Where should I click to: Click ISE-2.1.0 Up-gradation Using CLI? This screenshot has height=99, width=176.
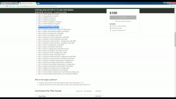coord(48,16)
